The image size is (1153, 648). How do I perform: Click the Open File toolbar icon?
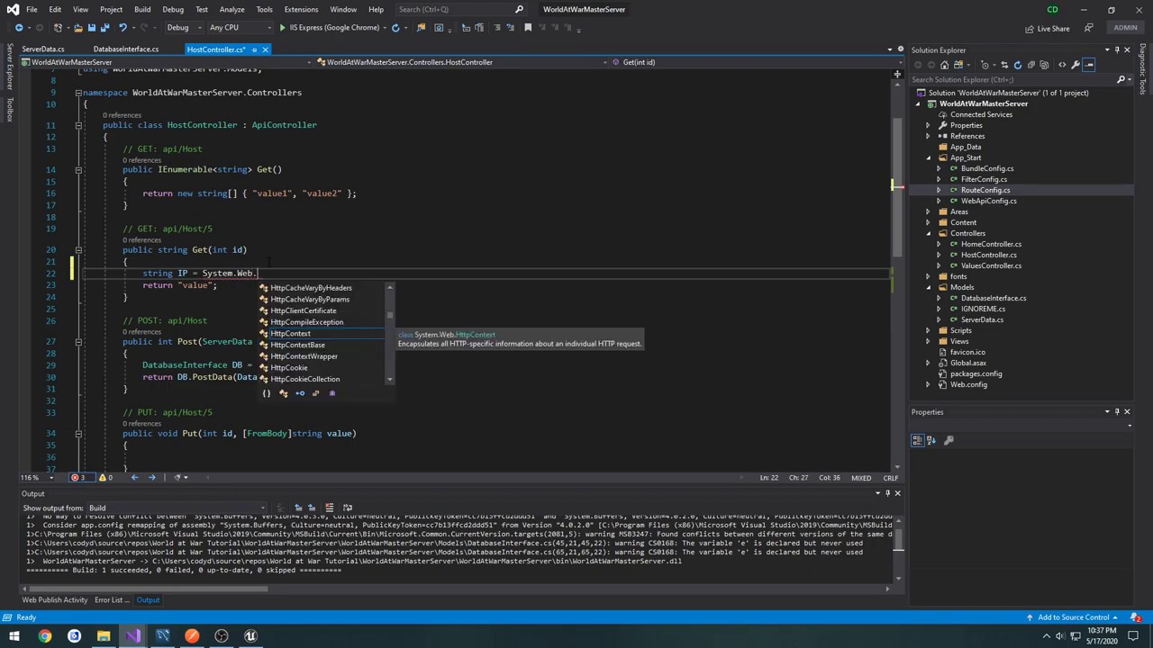[x=77, y=28]
